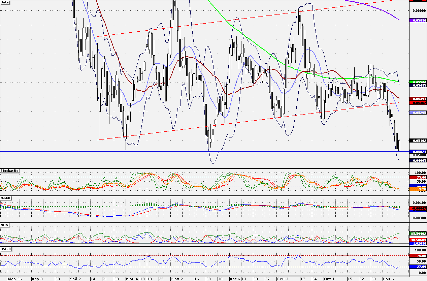Select the light blue 0.05295 price tag
Viewport: 427px width, 281px height.
point(418,113)
